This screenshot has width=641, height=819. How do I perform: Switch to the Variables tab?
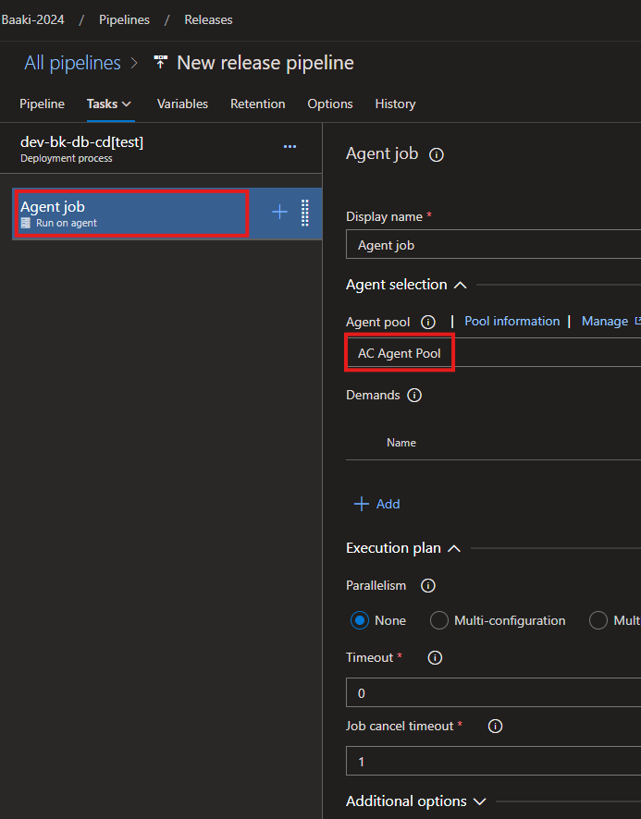(182, 104)
